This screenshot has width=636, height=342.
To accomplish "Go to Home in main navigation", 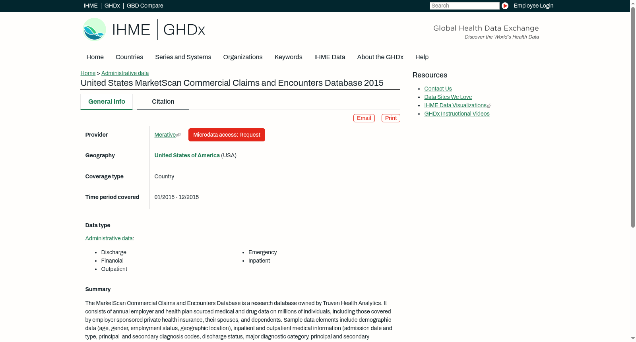I will (95, 57).
